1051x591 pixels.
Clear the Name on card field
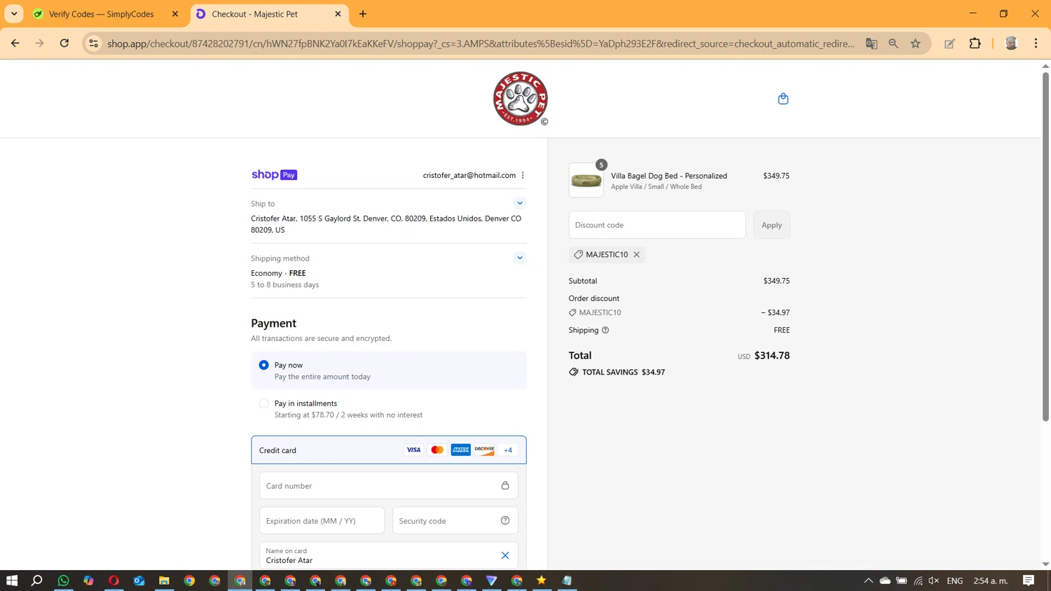505,555
